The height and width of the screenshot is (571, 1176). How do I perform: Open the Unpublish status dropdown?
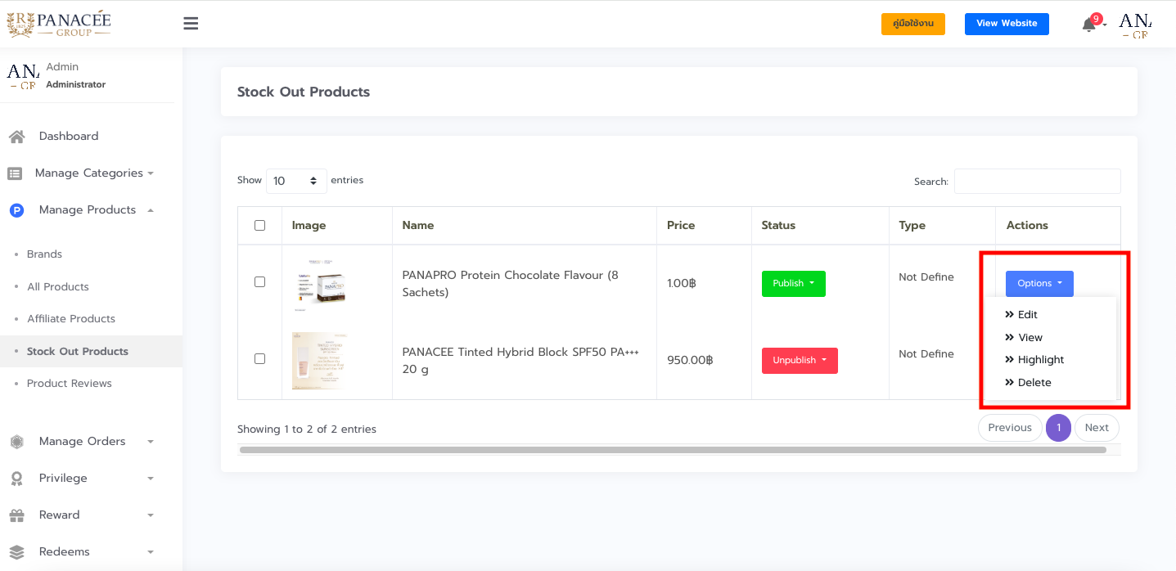(x=800, y=361)
